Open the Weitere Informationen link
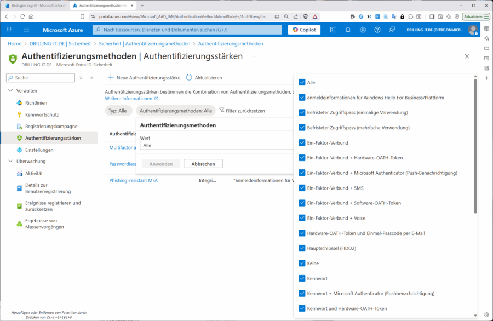 click(131, 99)
